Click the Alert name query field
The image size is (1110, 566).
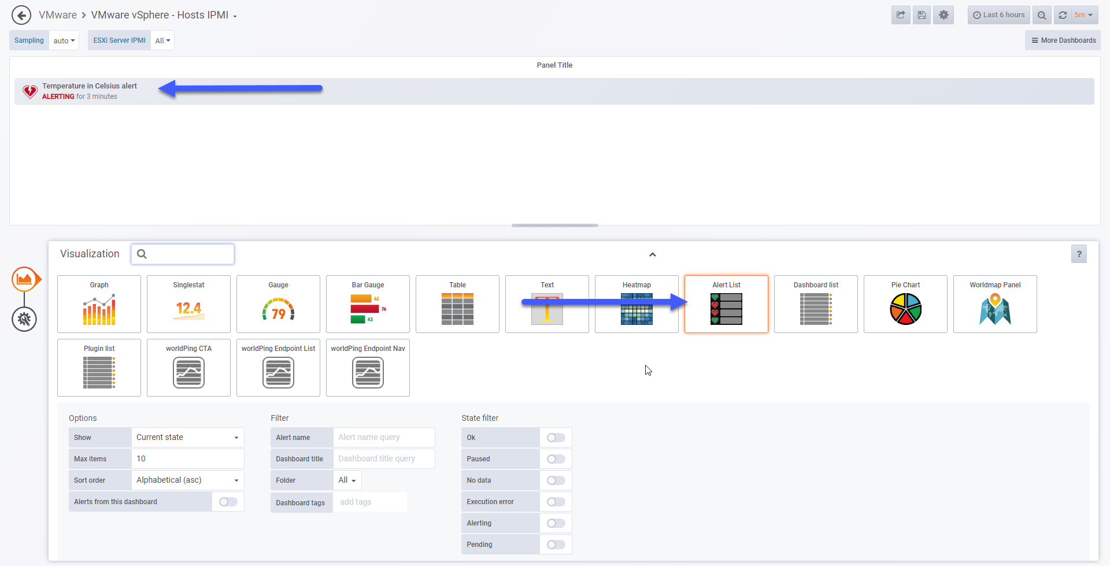click(x=384, y=438)
